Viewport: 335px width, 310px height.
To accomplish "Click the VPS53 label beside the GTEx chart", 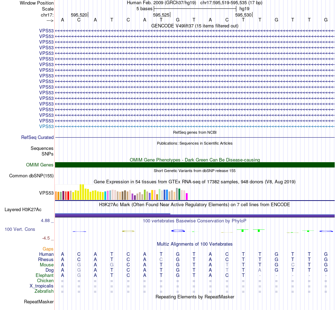I will 46,193.
